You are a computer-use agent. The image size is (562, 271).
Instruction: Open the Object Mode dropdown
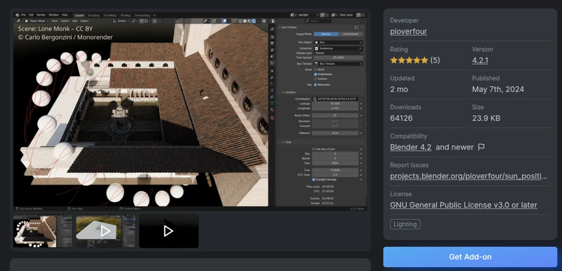click(36, 21)
